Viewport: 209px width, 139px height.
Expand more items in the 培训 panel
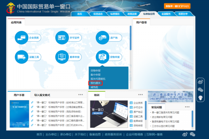pyautogui.click(x=141, y=95)
